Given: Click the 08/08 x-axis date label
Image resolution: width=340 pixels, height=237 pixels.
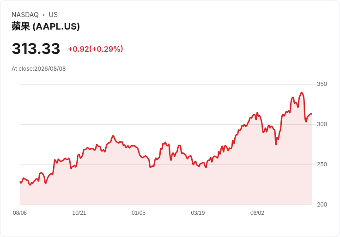Looking at the screenshot, I should pos(20,213).
